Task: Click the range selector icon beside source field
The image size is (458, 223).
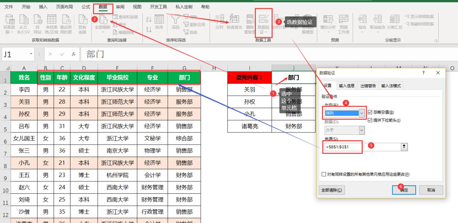Action: [x=404, y=147]
